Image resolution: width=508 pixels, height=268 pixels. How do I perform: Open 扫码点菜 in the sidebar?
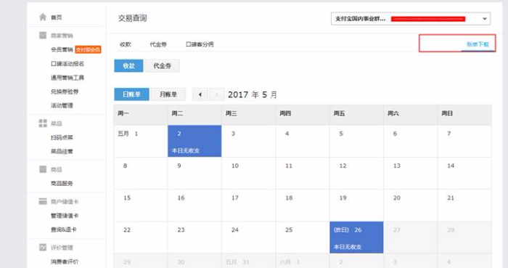[62, 137]
